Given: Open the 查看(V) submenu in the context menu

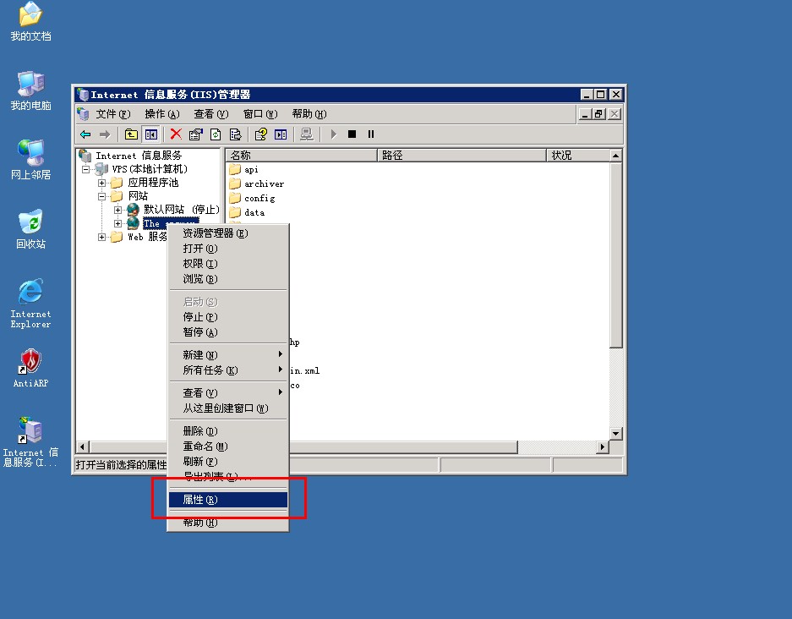Looking at the screenshot, I should click(228, 393).
